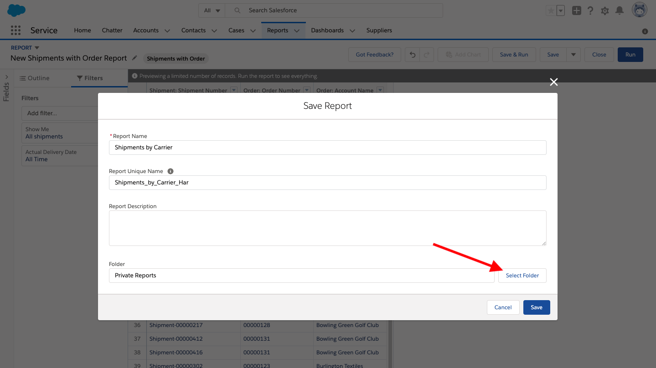The width and height of the screenshot is (656, 368).
Task: Open the Cases tab
Action: point(236,31)
